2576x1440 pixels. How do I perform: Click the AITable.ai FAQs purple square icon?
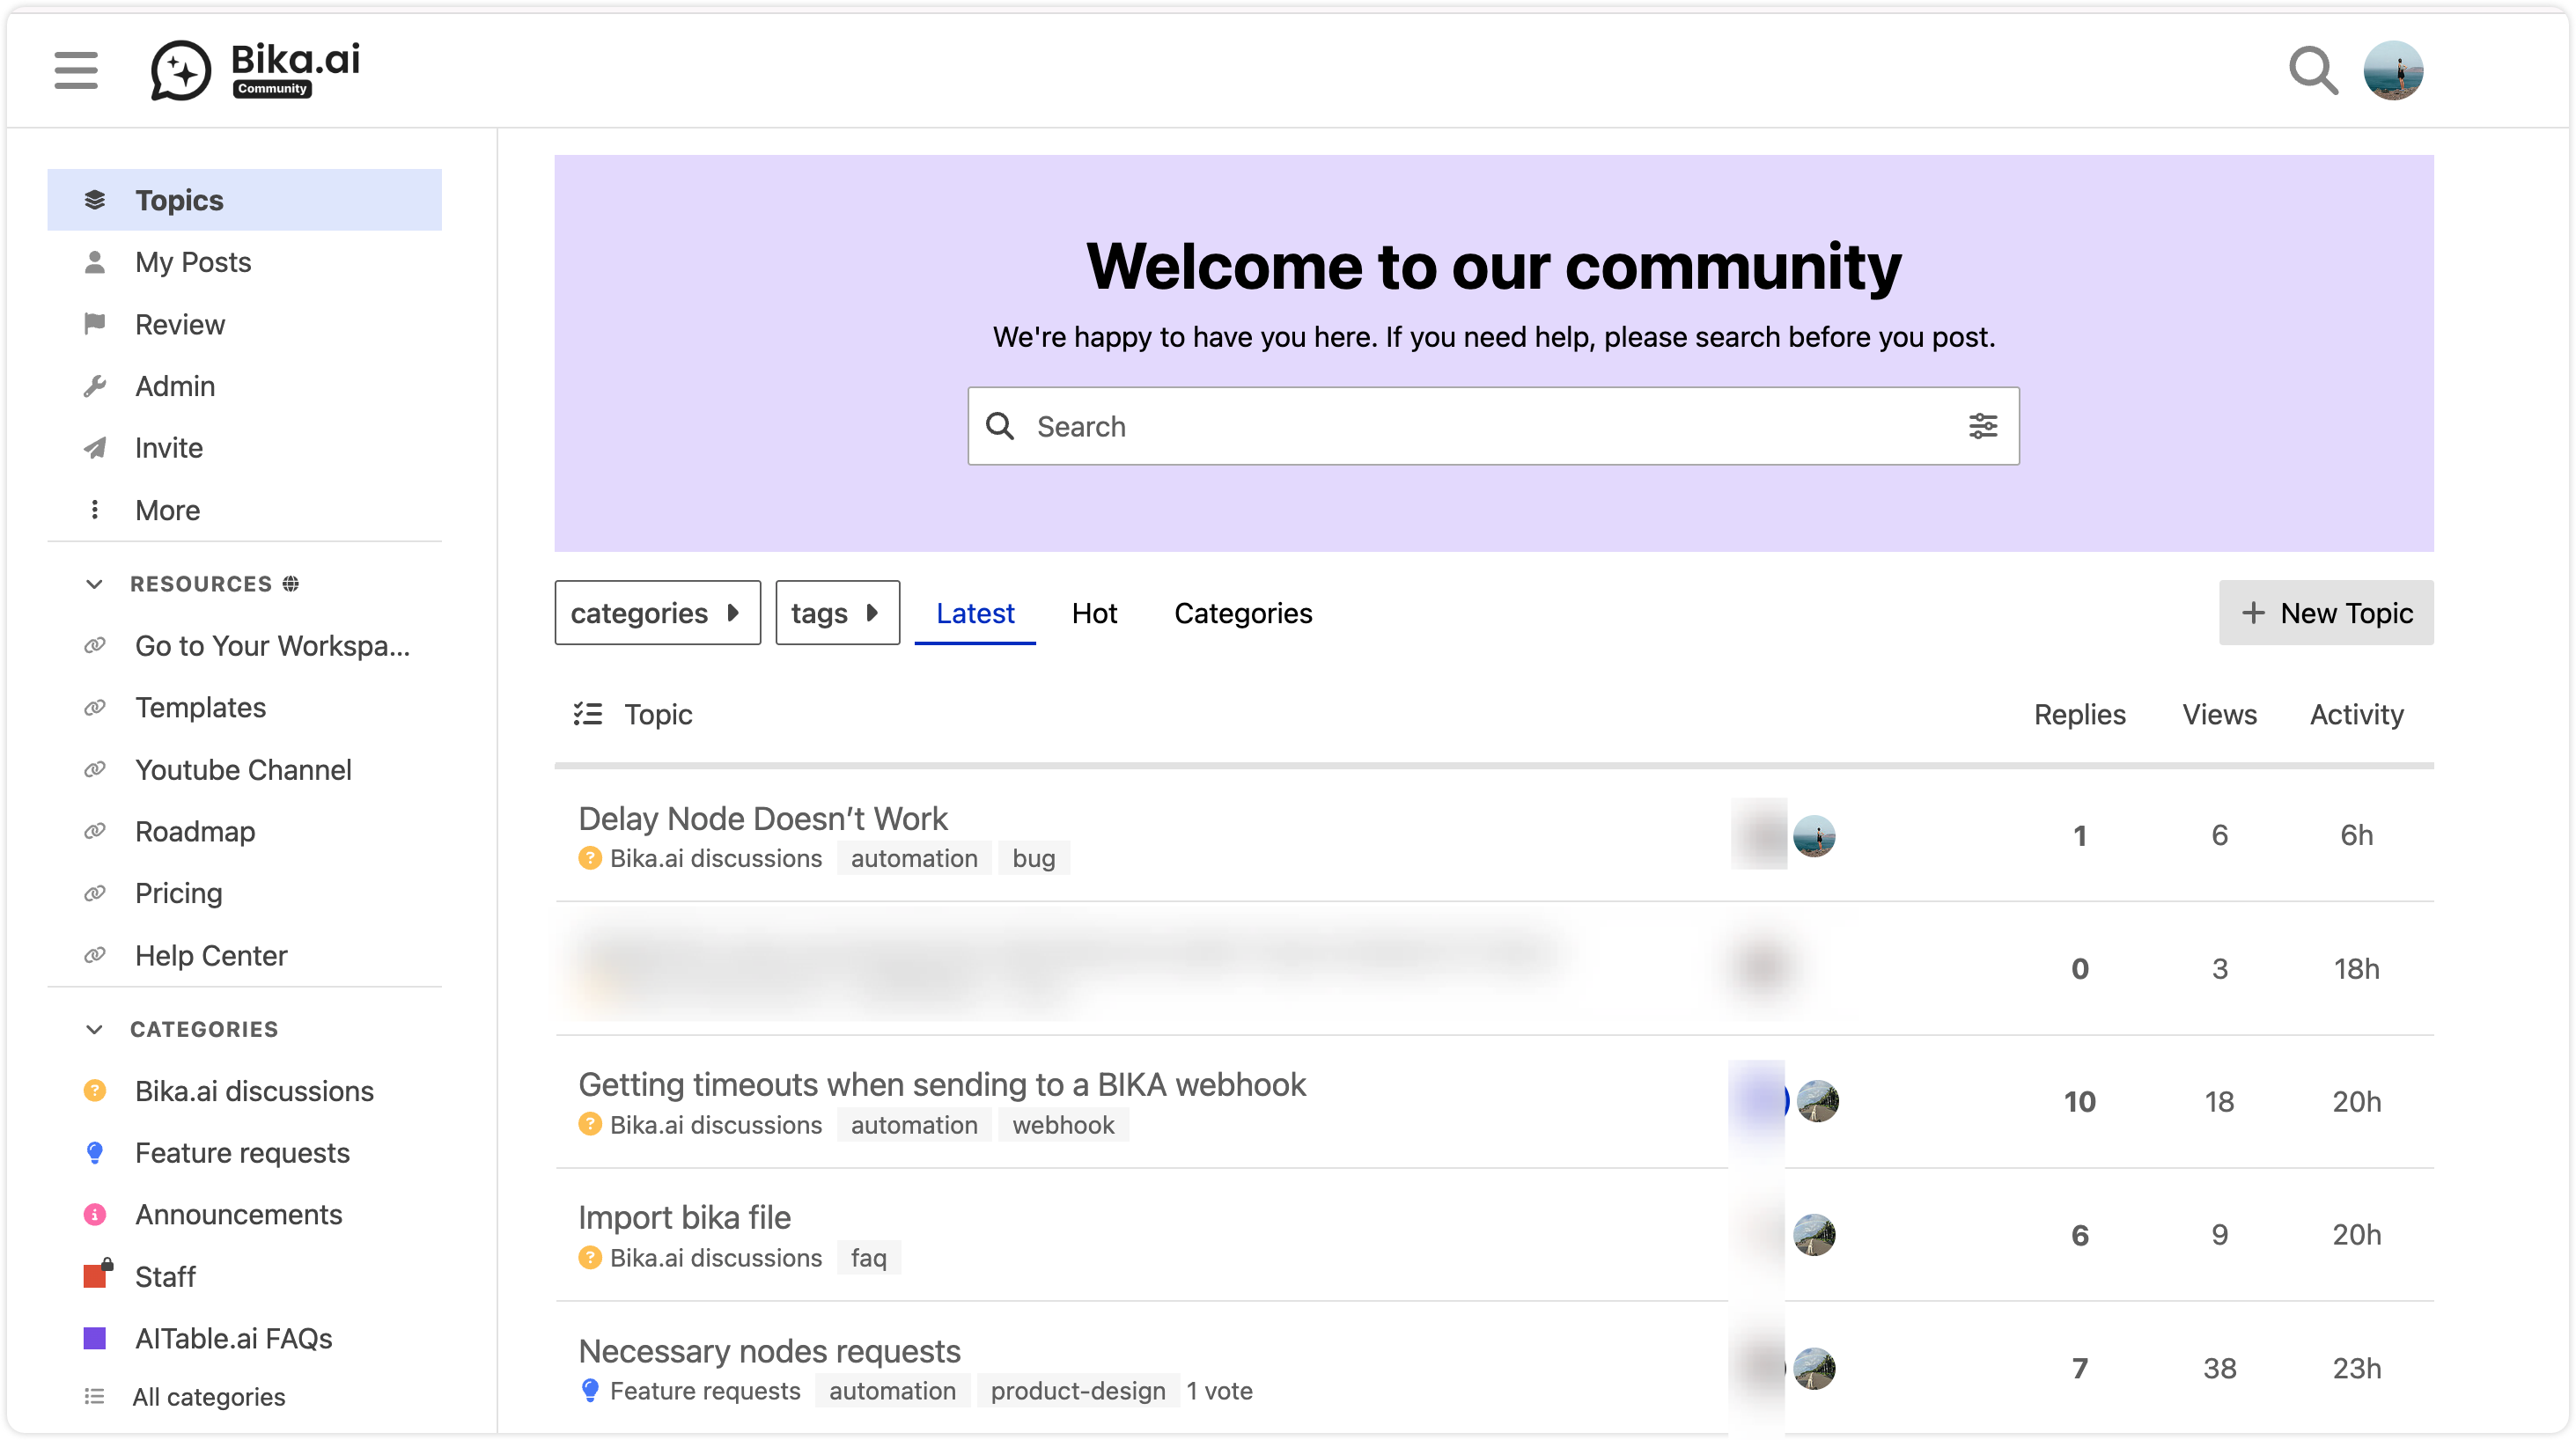click(x=95, y=1338)
